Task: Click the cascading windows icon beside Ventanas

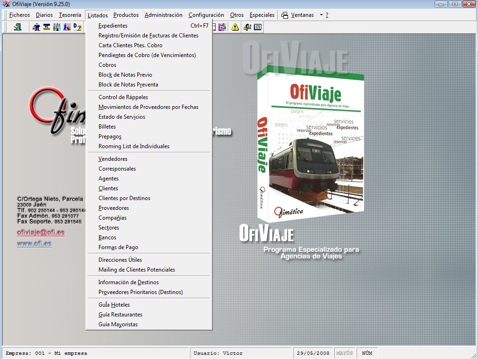Action: (x=285, y=15)
